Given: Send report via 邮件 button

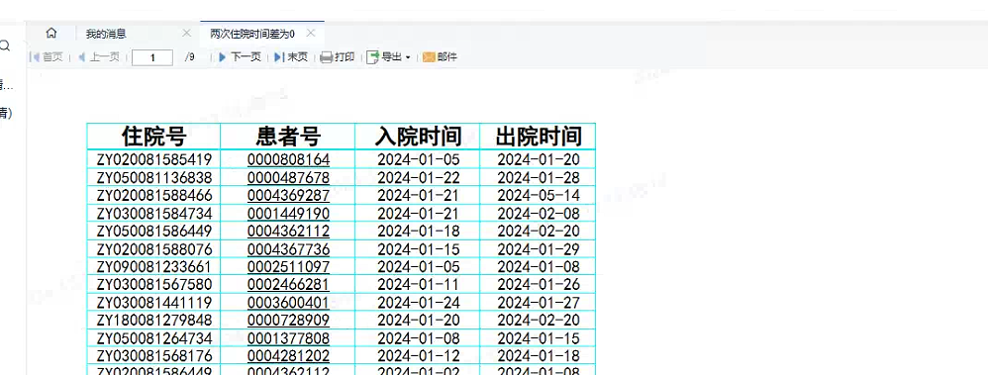Looking at the screenshot, I should click(440, 57).
